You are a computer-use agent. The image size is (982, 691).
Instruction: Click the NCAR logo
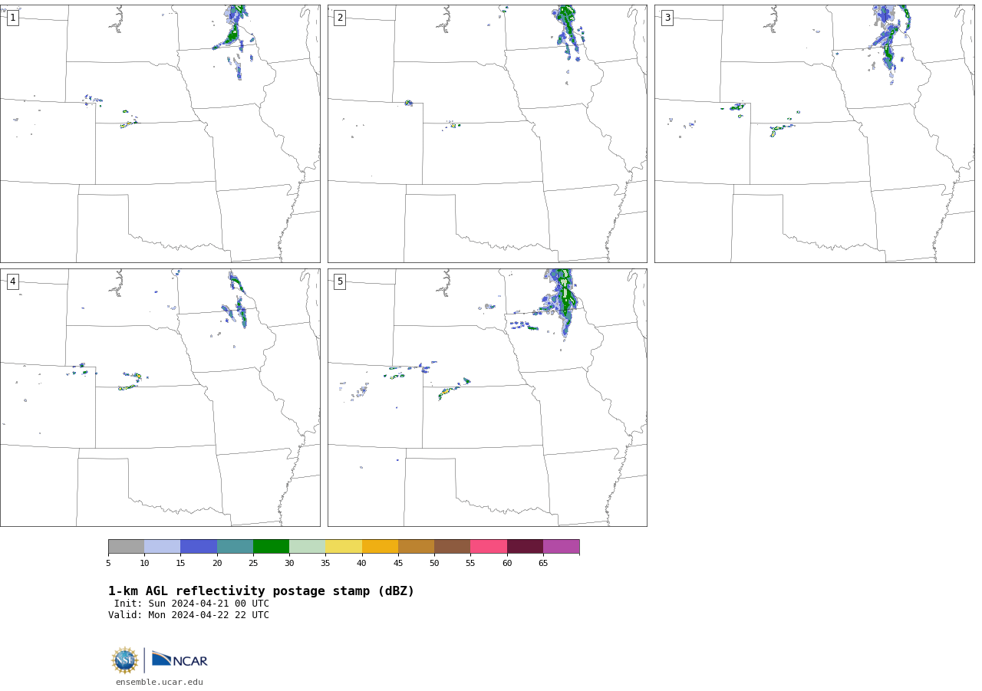[180, 660]
